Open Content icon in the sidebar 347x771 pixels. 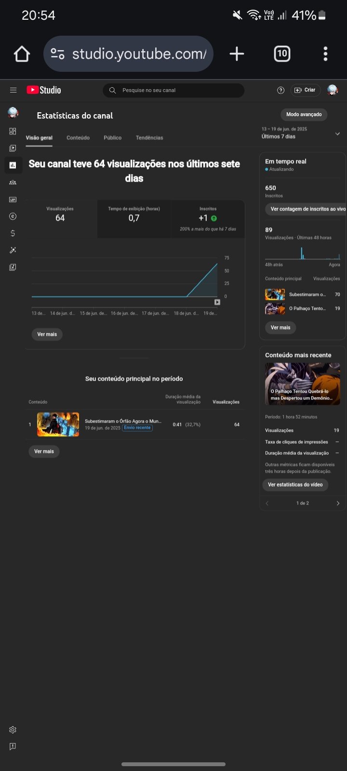click(x=13, y=148)
